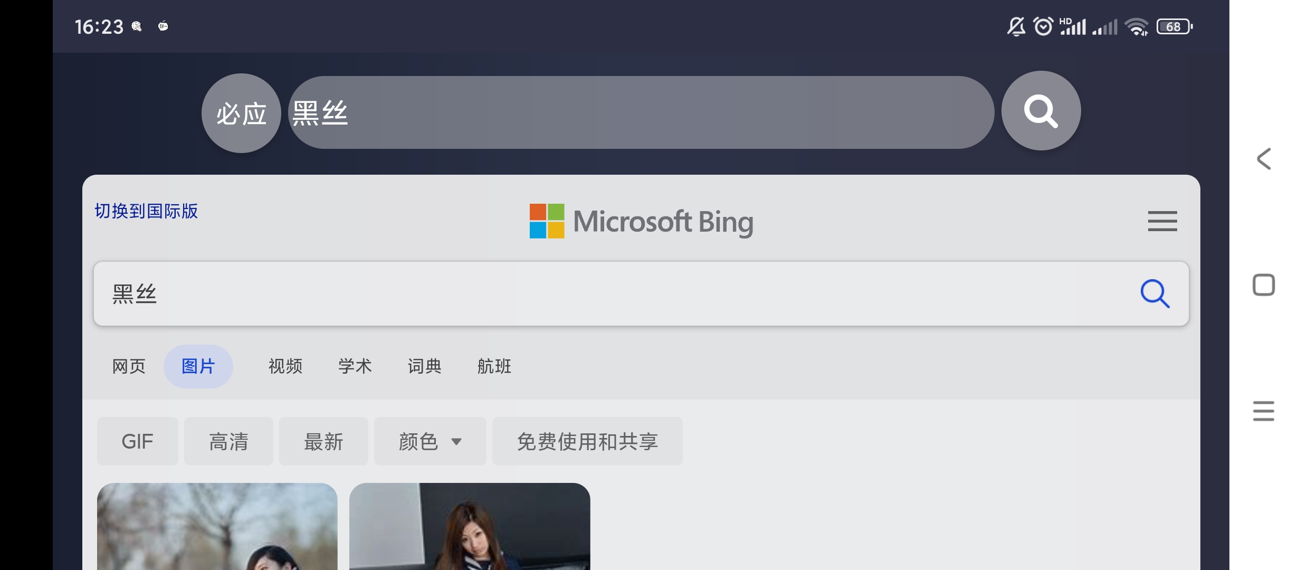Tap the 16:23 clock in status bar

[x=99, y=26]
